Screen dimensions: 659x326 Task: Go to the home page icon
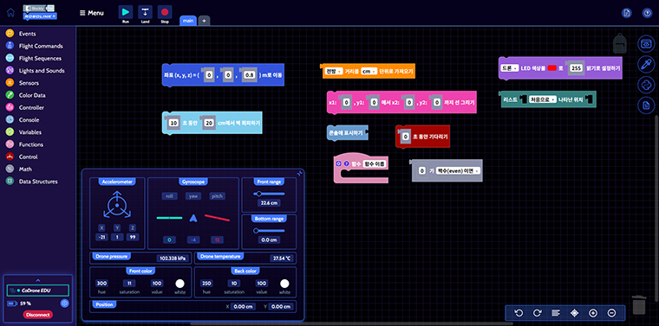coord(10,12)
